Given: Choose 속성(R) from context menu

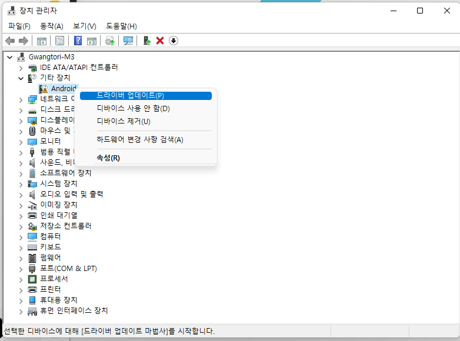Looking at the screenshot, I should coord(146,158).
